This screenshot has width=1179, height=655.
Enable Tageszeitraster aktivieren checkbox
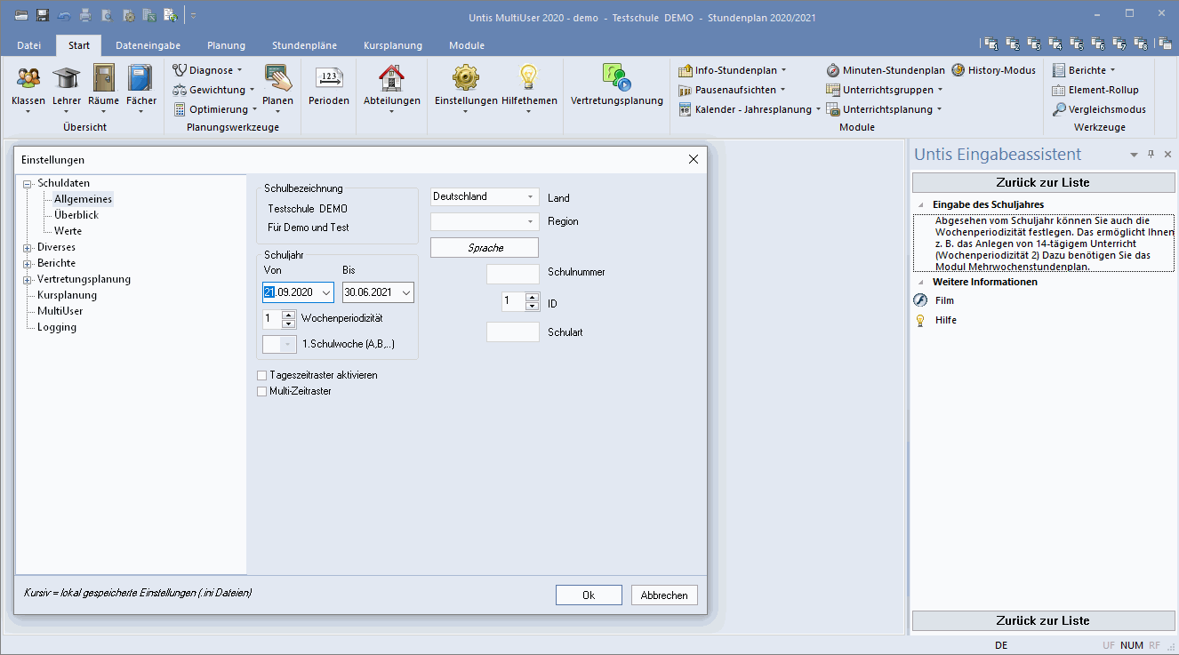[261, 376]
